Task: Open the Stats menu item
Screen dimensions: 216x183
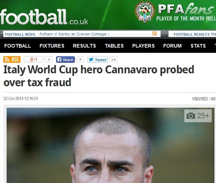Action: pyautogui.click(x=198, y=46)
